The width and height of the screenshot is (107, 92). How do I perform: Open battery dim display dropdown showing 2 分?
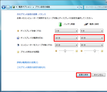coord(66,31)
